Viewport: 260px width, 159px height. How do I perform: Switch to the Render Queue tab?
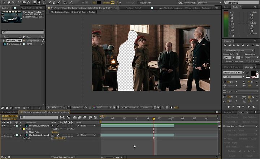(9, 112)
